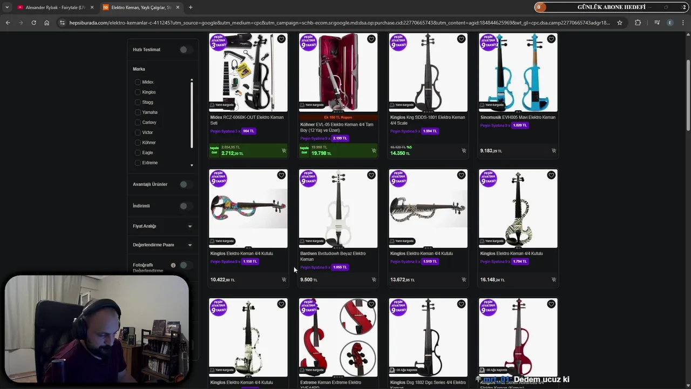Check the Eagle brand filter
Image resolution: width=691 pixels, height=389 pixels.
138,153
